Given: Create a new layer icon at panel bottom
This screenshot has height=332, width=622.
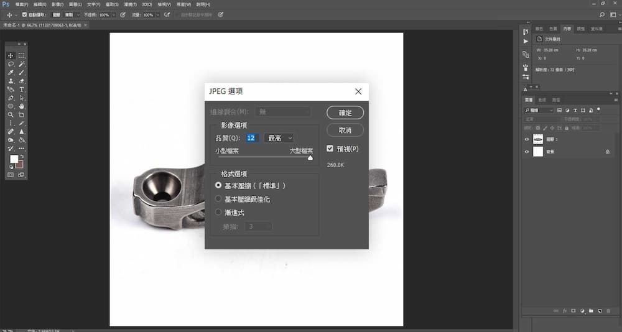Looking at the screenshot, I should coord(600,311).
